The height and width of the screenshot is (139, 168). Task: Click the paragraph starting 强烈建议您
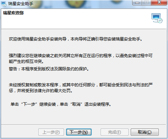tap(81, 58)
